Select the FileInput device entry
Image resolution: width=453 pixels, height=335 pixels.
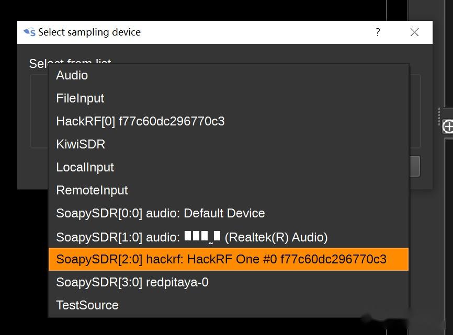[x=80, y=98]
